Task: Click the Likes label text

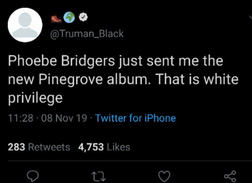Action: [118, 147]
